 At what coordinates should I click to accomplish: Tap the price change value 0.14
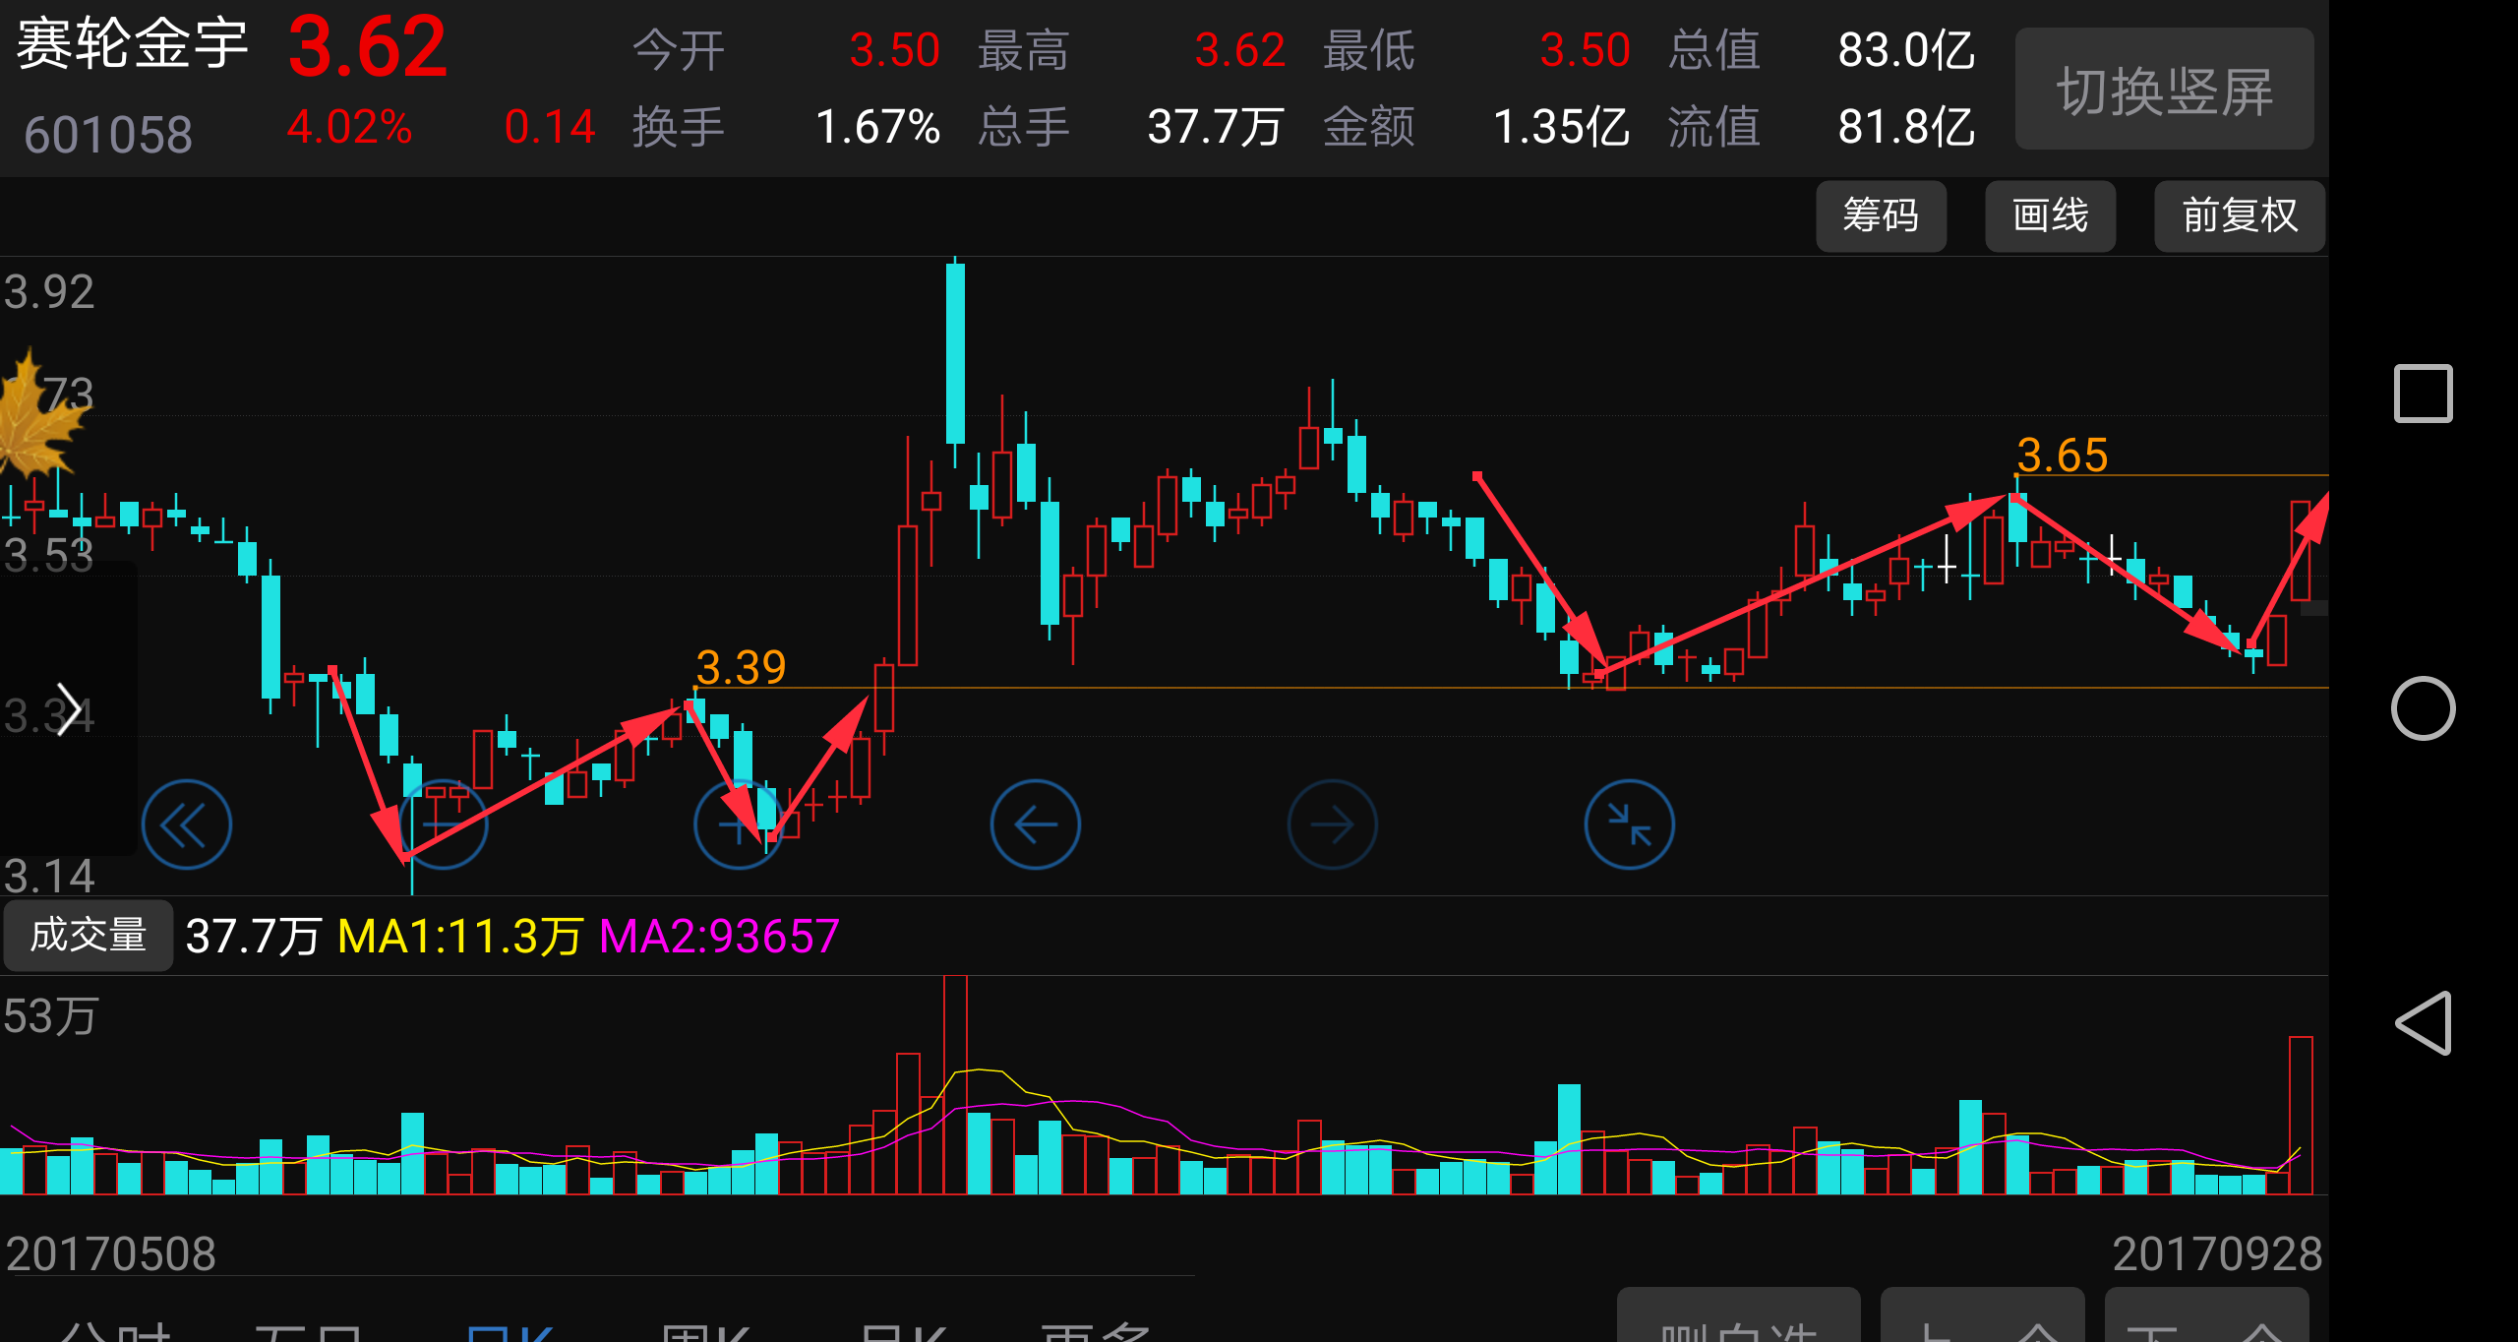tap(550, 127)
